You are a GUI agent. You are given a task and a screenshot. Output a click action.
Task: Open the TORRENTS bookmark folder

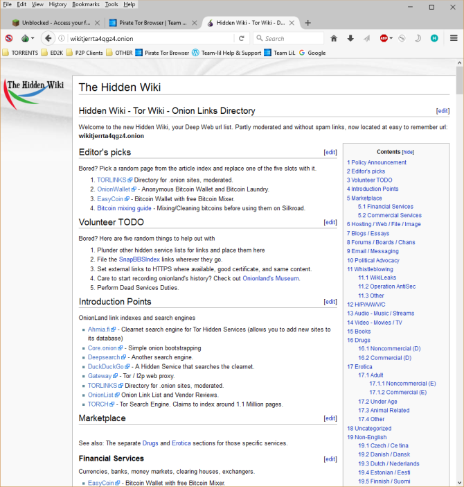click(x=20, y=53)
